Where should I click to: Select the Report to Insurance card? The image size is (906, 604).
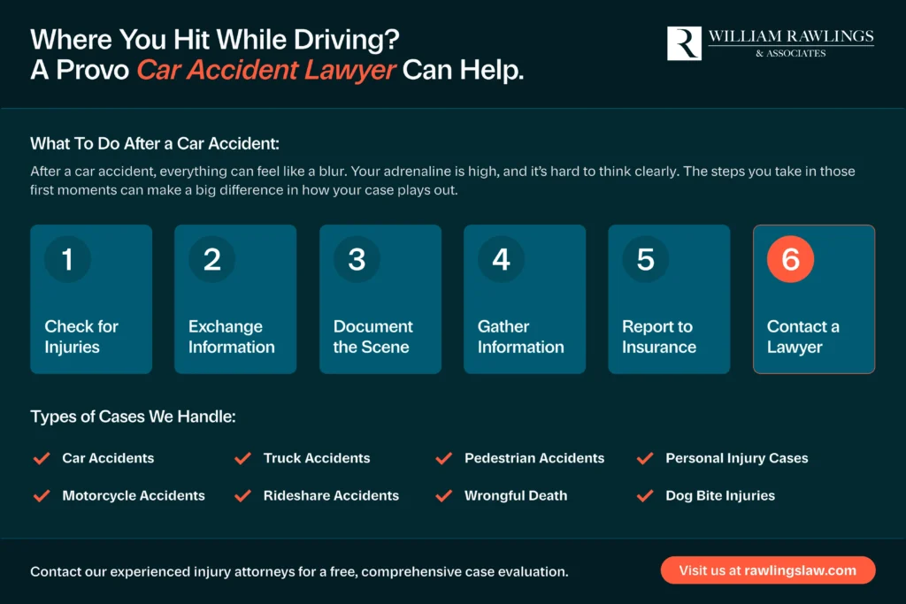668,298
